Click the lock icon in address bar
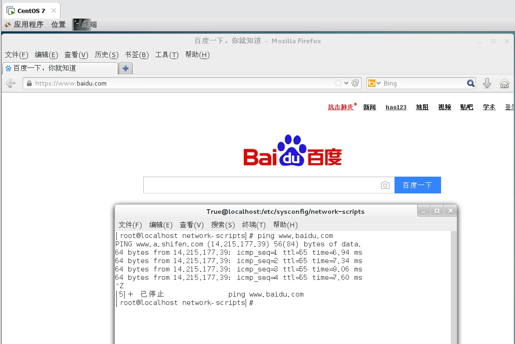515x344 pixels. click(29, 83)
